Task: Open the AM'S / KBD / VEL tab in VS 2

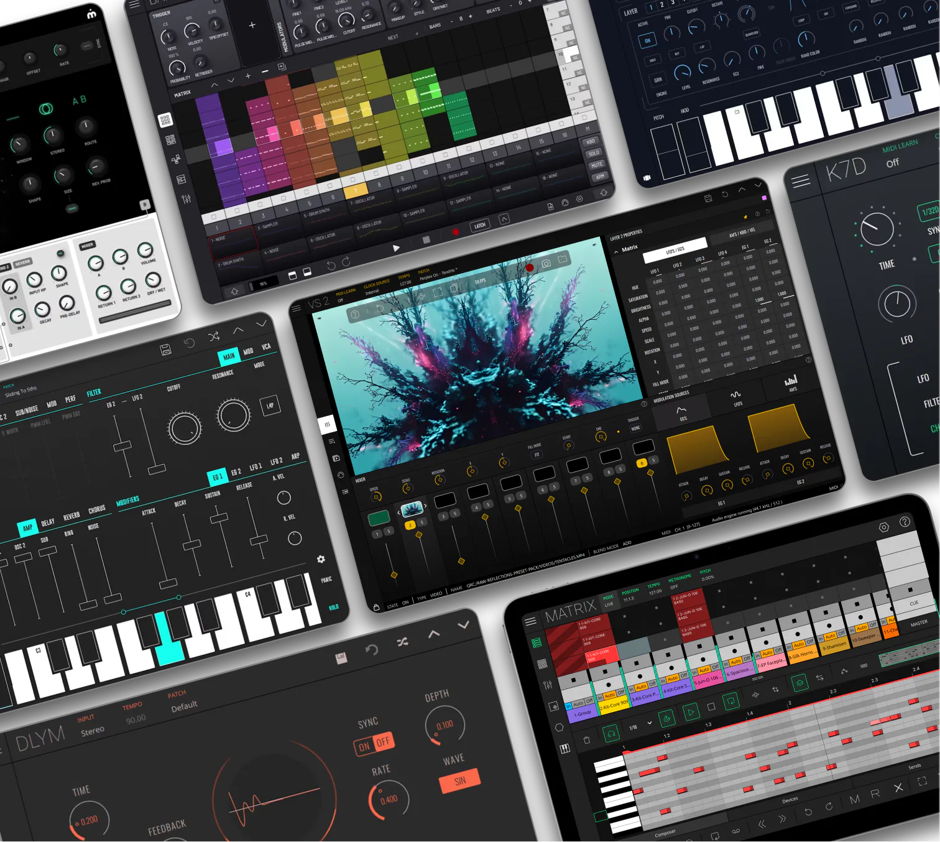Action: 742,233
